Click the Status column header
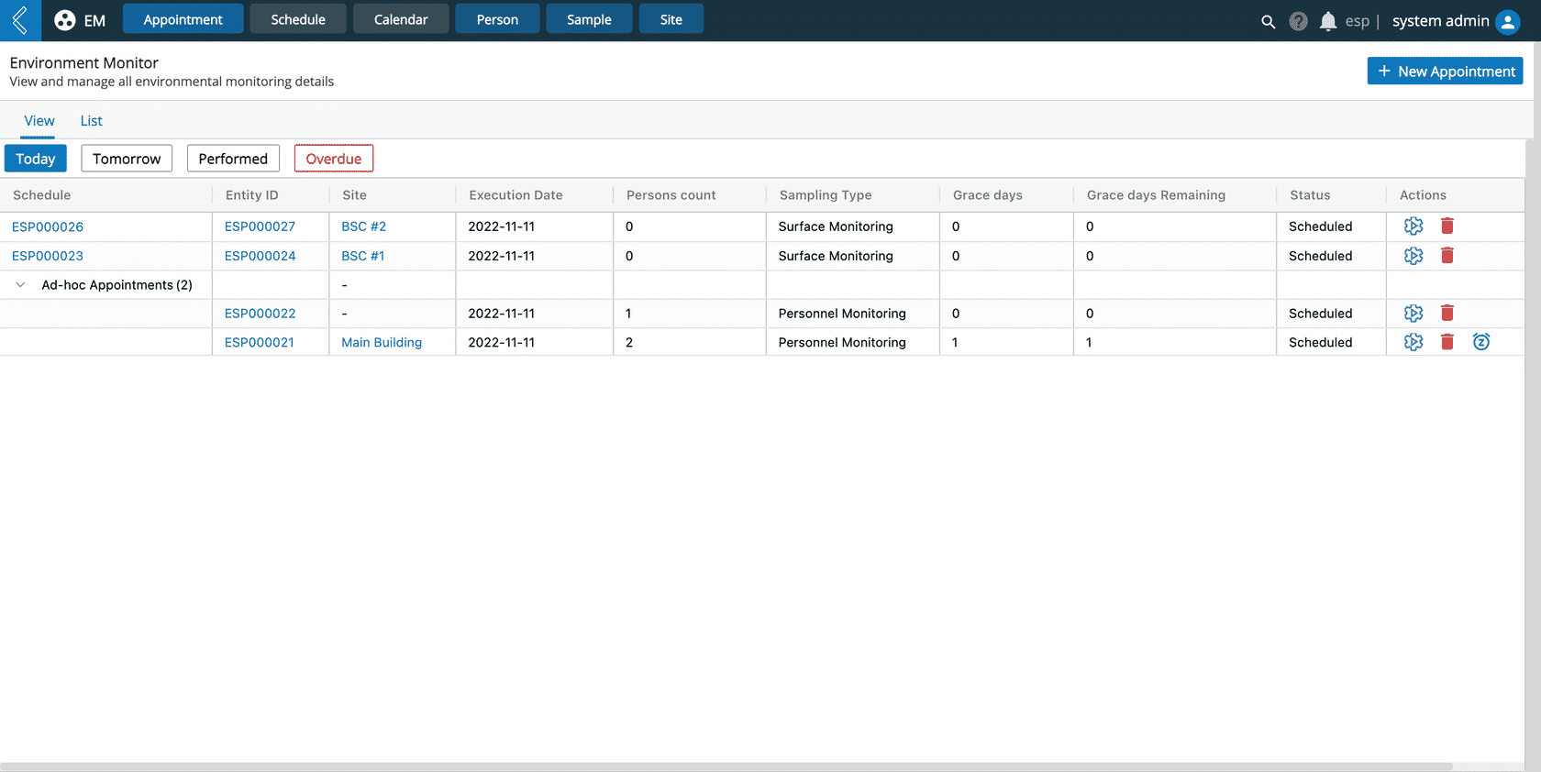This screenshot has width=1541, height=772. click(x=1310, y=195)
